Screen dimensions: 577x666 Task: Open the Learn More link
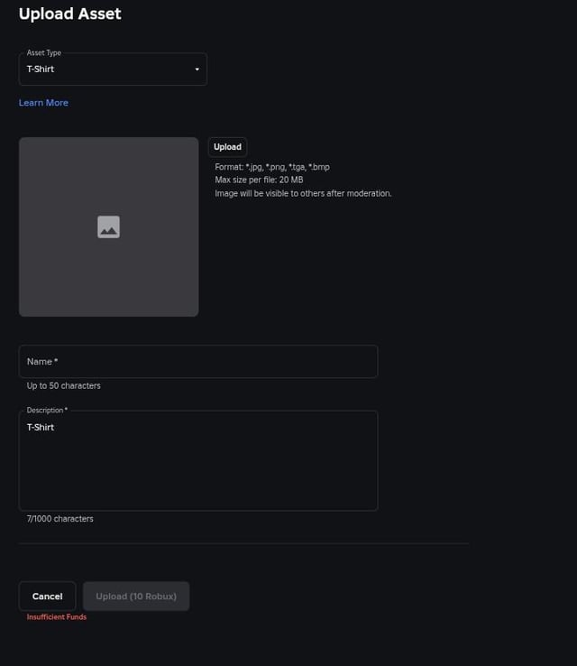(43, 103)
